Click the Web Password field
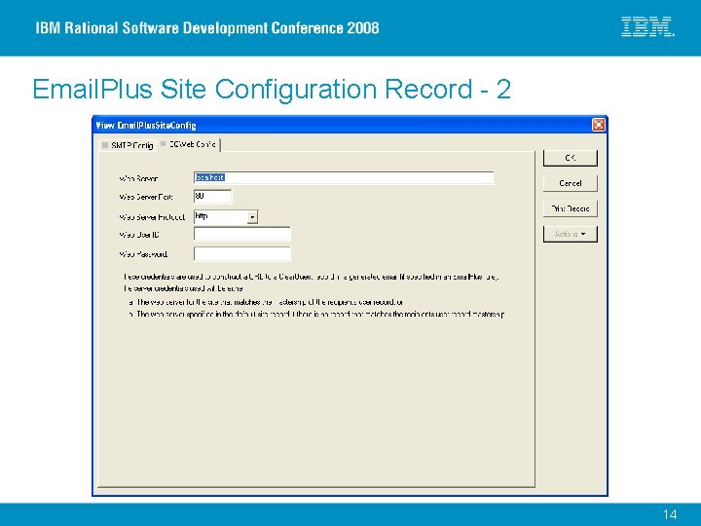701x526 pixels. 241,254
